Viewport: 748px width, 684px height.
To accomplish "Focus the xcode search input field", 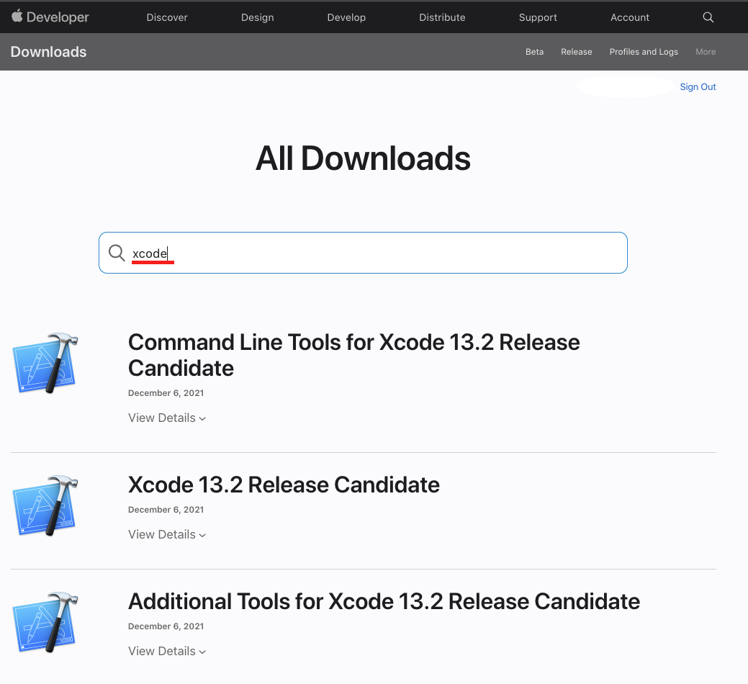I will coord(374,253).
